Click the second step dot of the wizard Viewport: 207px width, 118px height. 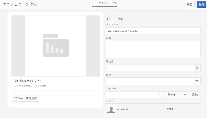click(x=116, y=6)
